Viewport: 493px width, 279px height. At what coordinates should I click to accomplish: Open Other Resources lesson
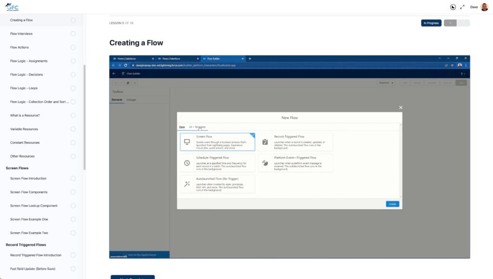click(x=22, y=156)
